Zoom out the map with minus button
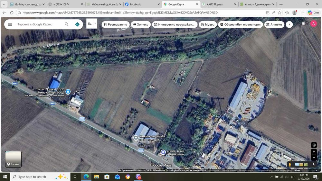The image size is (322, 181). click(314, 158)
